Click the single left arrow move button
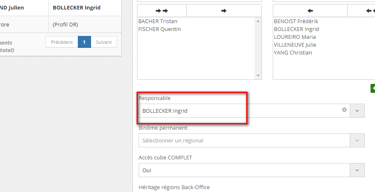Screen dimensions: 375x192 (310, 10)
